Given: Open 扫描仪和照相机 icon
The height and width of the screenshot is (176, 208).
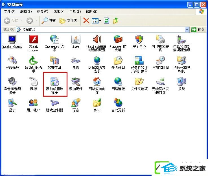Looking at the screenshot, I should coord(181,60).
